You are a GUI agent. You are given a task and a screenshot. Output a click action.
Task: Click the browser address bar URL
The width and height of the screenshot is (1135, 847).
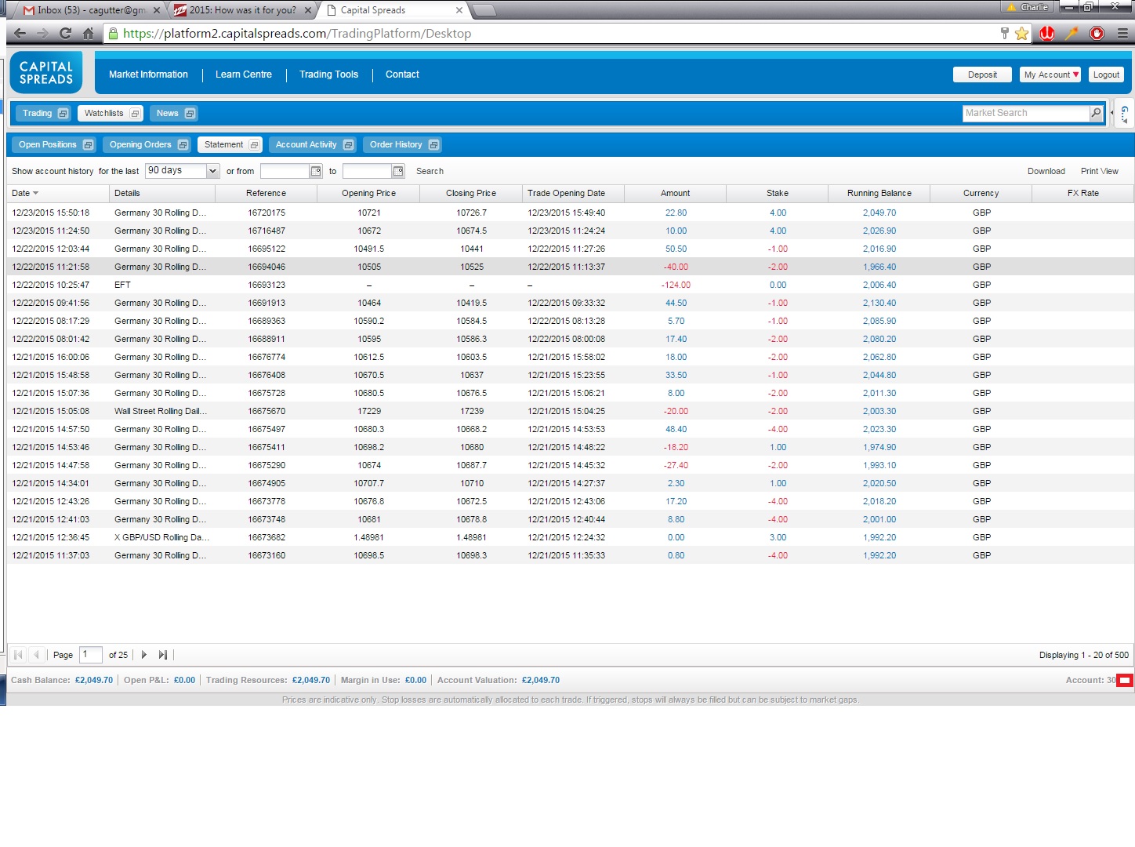[x=297, y=34]
